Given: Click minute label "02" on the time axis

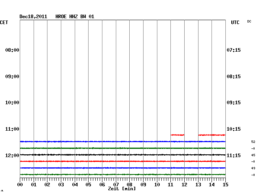Looking at the screenshot, I should point(47,185).
